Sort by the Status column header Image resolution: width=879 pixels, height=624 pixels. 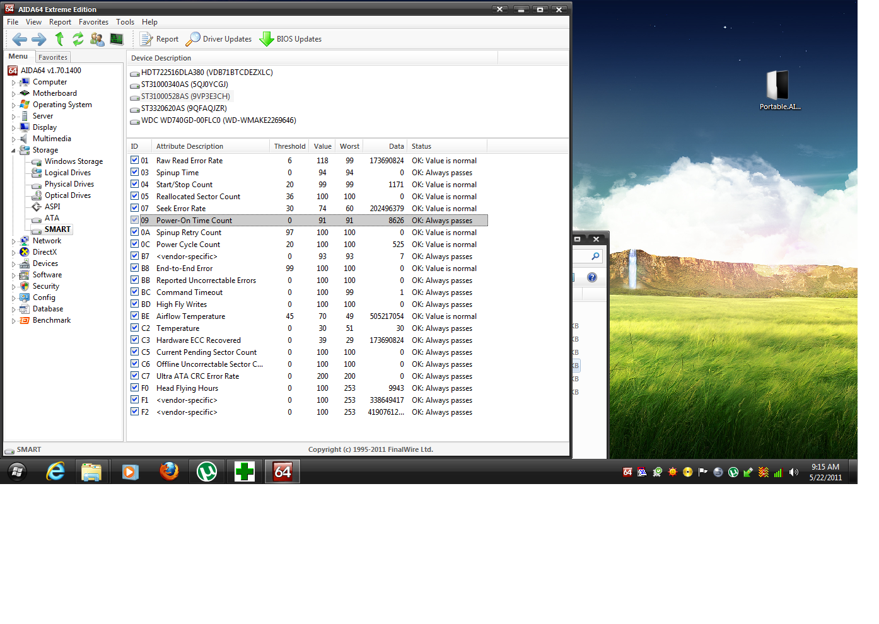[x=447, y=146]
